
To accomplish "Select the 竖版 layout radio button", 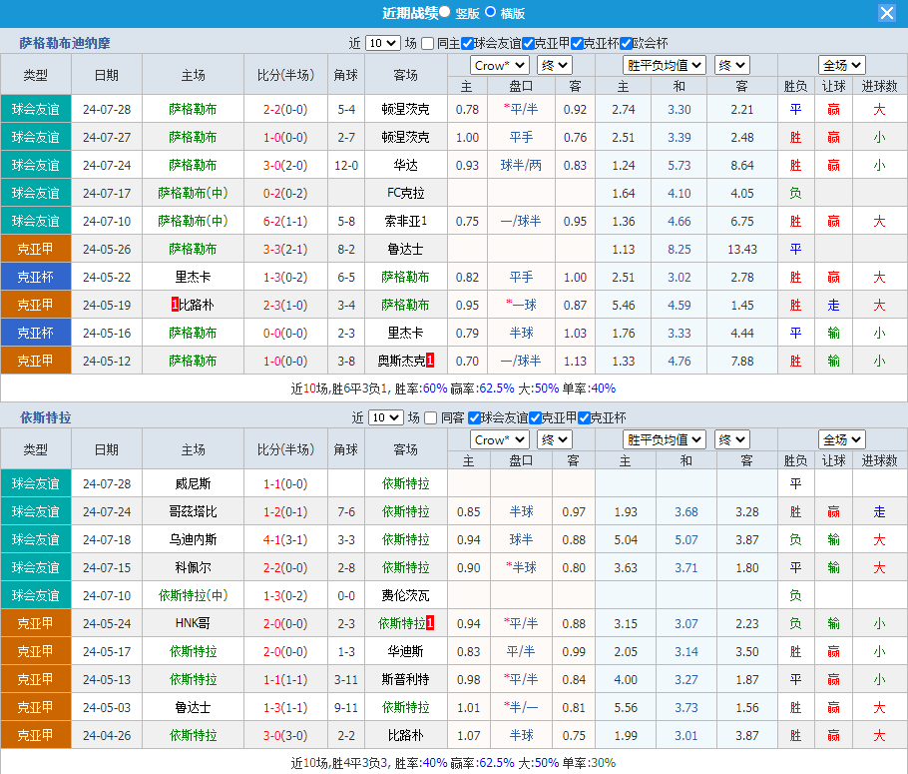I will point(445,12).
